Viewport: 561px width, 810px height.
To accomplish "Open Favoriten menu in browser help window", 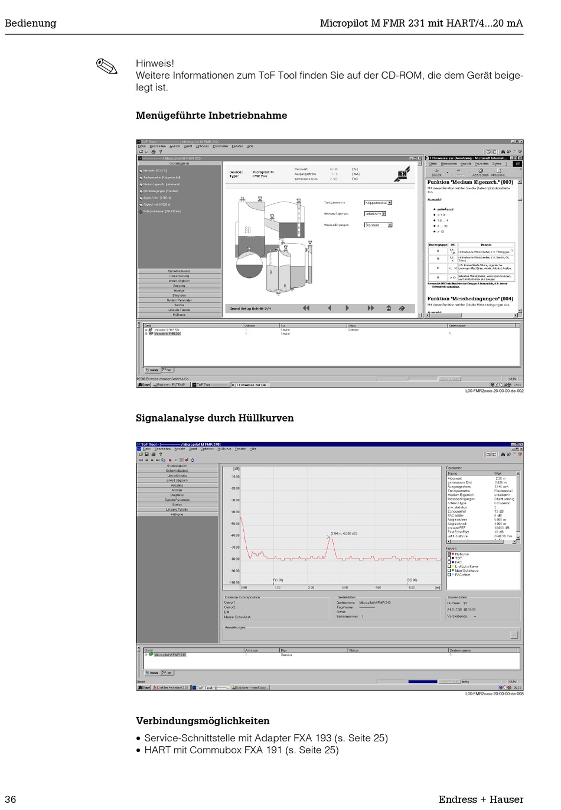I will [482, 164].
